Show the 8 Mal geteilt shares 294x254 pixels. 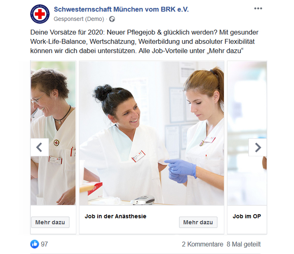coord(244,244)
